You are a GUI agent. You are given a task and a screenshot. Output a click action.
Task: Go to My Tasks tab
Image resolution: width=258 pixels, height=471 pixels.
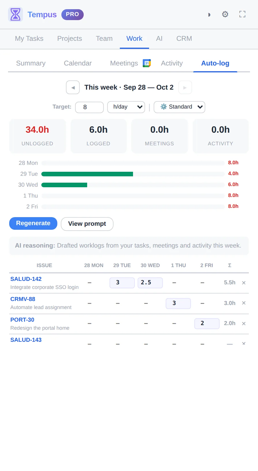(x=29, y=38)
